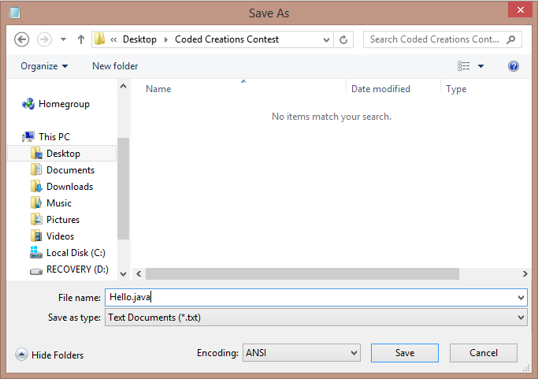538x379 pixels.
Task: Click the Back navigation arrow
Action: (x=21, y=39)
